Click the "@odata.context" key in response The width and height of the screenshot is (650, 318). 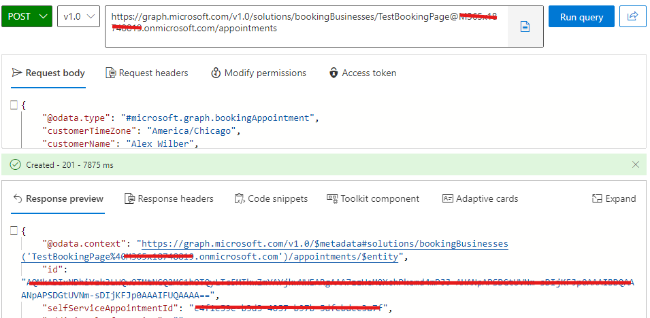coord(84,244)
